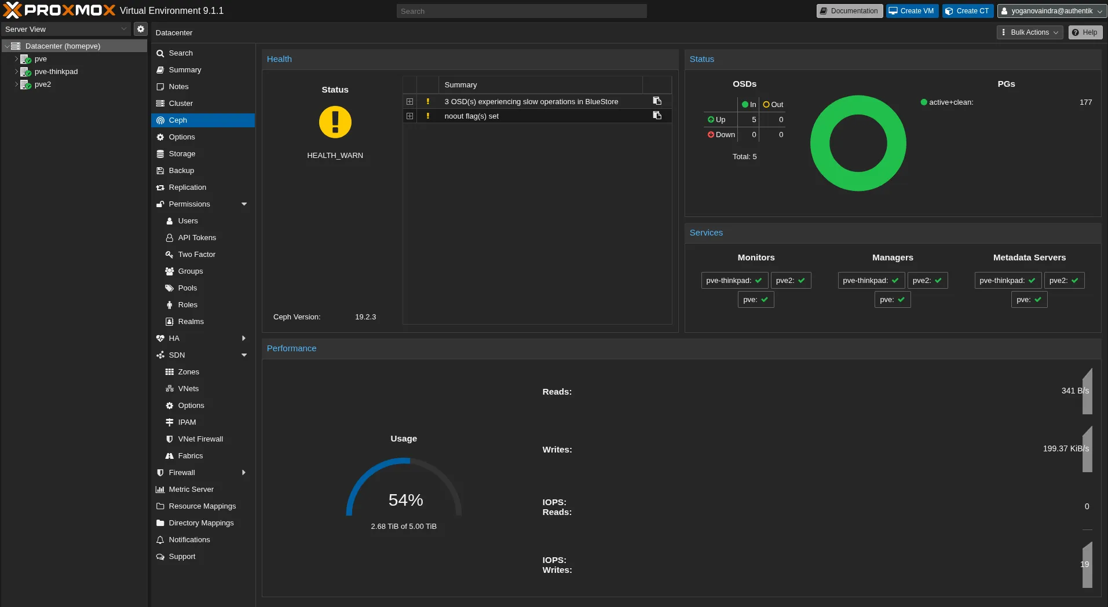The image size is (1108, 607).
Task: Click the Firewall shield icon
Action: coord(160,473)
